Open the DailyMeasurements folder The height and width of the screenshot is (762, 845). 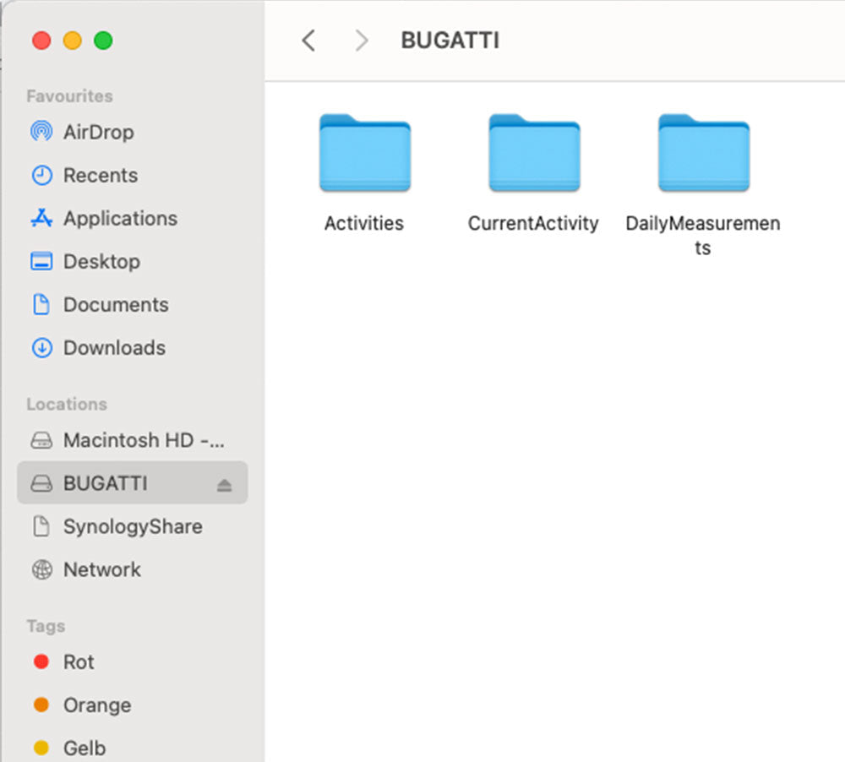coord(703,155)
